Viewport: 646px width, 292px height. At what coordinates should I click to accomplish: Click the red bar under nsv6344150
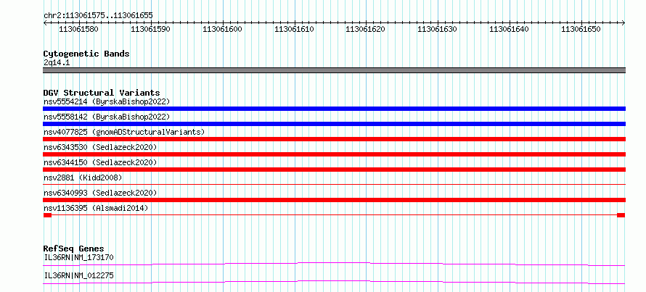[334, 170]
